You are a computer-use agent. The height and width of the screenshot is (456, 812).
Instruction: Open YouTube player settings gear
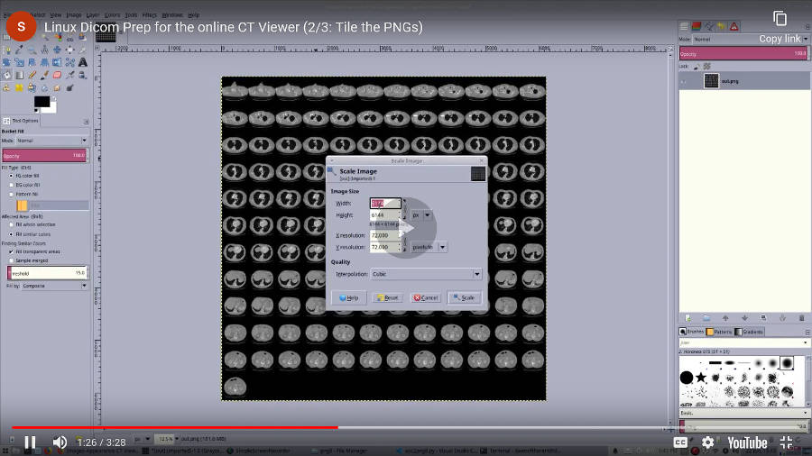click(707, 442)
